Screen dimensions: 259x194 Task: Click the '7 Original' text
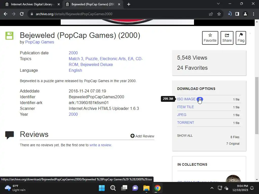(x=233, y=144)
